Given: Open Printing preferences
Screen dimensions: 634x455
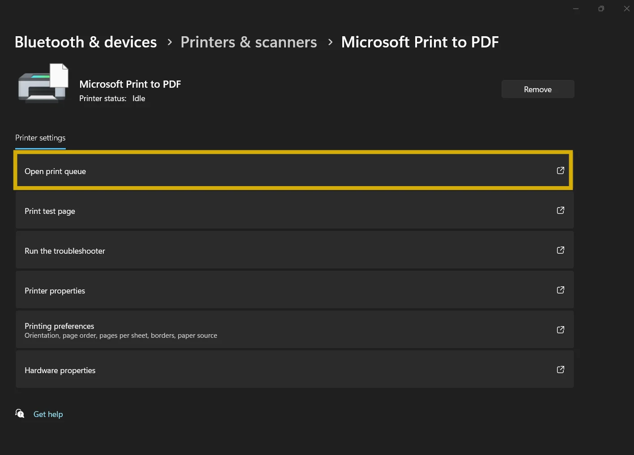Looking at the screenshot, I should [294, 330].
